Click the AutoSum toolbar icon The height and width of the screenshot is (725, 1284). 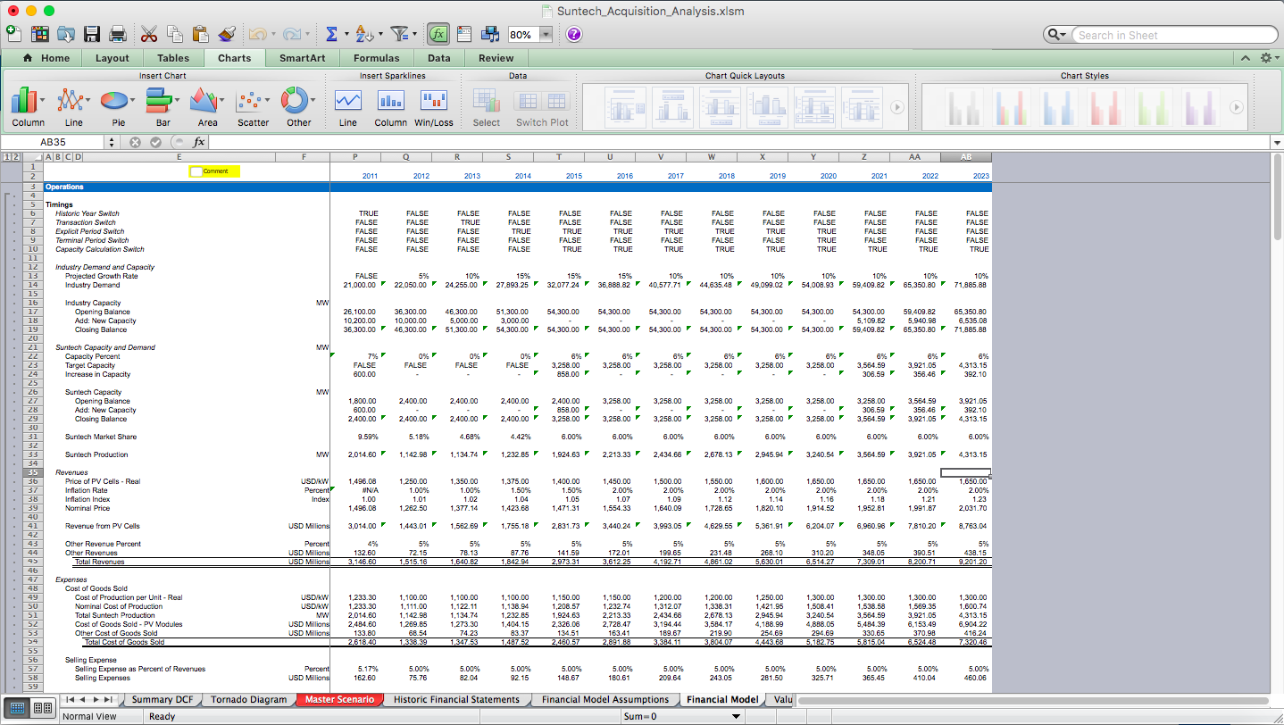[x=333, y=33]
